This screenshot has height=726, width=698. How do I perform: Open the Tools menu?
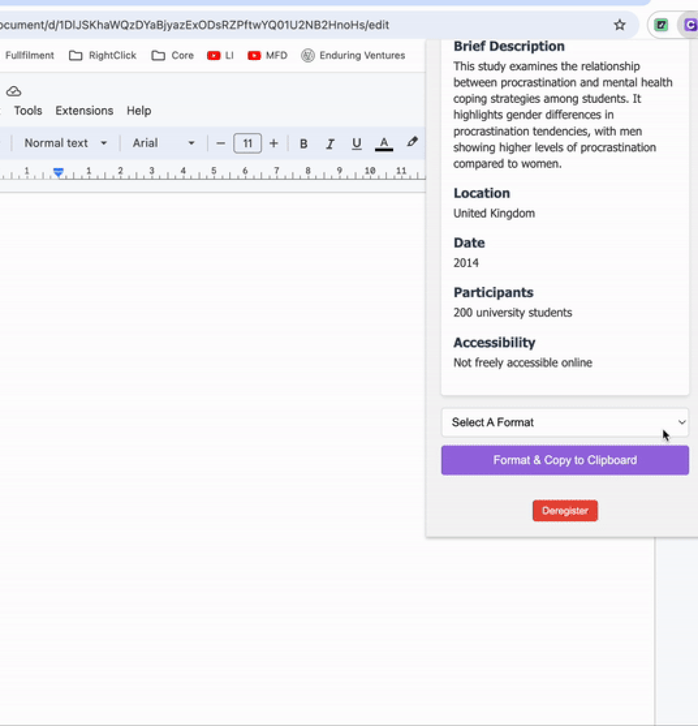coord(28,111)
